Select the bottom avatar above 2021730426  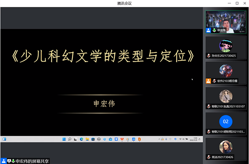[x=226, y=147]
